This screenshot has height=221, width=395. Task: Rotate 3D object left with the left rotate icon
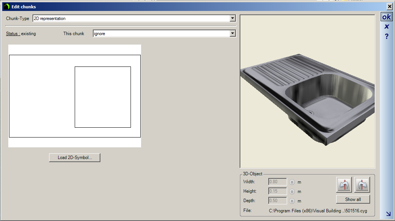344,185
